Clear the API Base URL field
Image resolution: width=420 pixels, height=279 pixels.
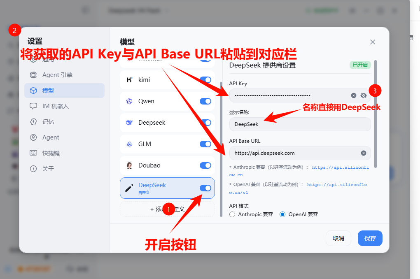click(364, 153)
